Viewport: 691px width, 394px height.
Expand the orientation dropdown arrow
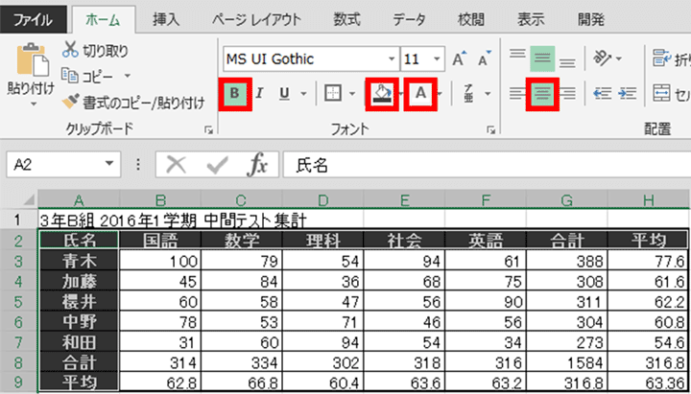[618, 58]
